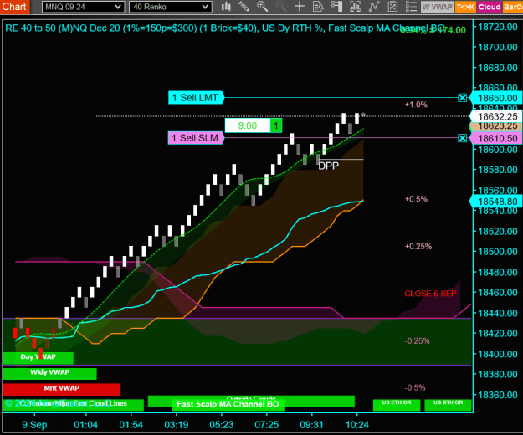The image size is (523, 435).
Task: Click the 18548.80 cyan price marker
Action: tap(496, 202)
